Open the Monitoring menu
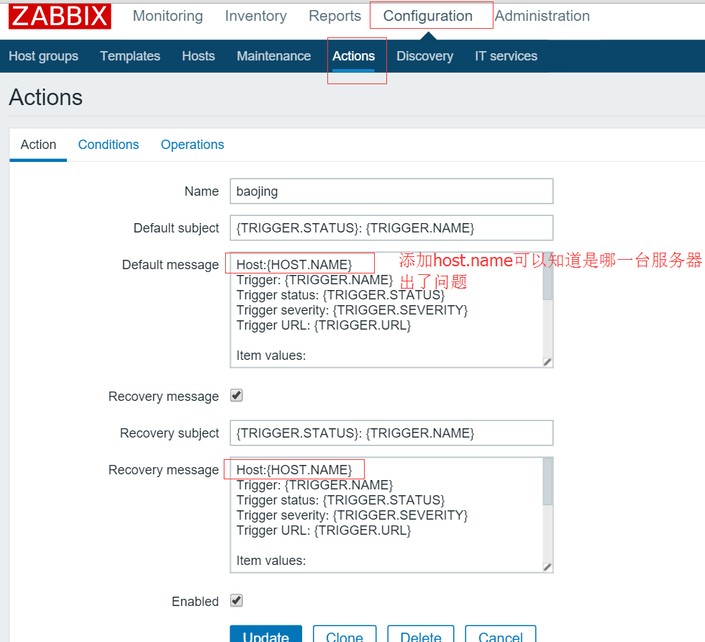 (x=168, y=16)
